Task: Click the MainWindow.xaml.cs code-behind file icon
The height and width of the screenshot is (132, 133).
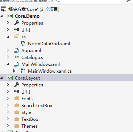Action: pyautogui.click(x=23, y=71)
